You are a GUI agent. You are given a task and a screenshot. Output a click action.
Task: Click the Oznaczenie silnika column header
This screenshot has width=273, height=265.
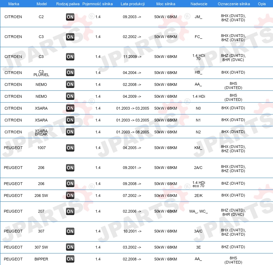(234, 4)
